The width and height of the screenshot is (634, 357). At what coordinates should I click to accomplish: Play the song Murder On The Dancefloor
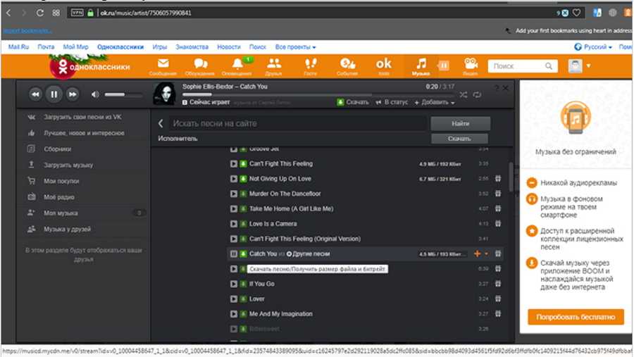pos(234,194)
